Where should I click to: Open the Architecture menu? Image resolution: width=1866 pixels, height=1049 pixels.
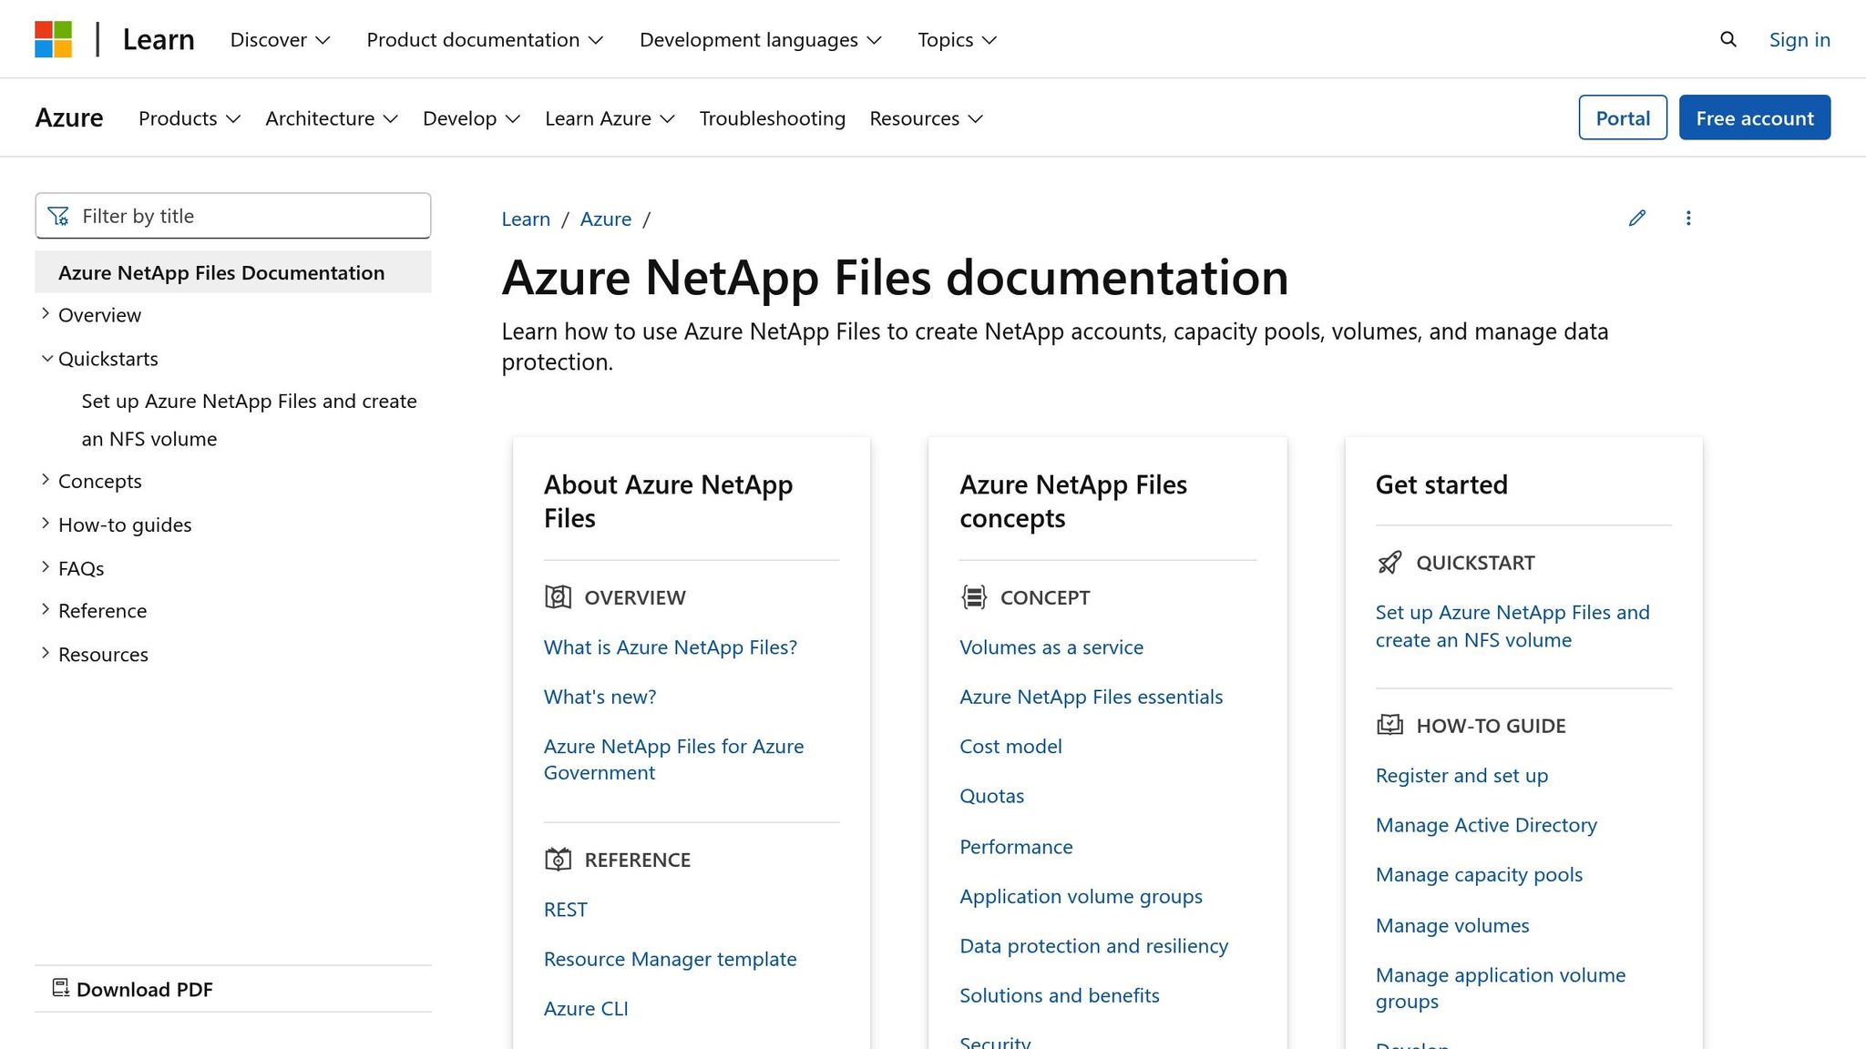click(332, 118)
